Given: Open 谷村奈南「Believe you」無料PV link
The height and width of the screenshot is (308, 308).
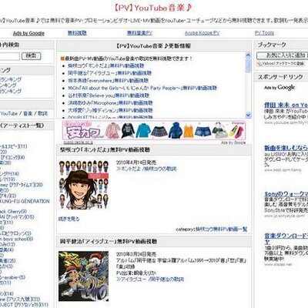Looking at the screenshot, I should [x=109, y=95].
